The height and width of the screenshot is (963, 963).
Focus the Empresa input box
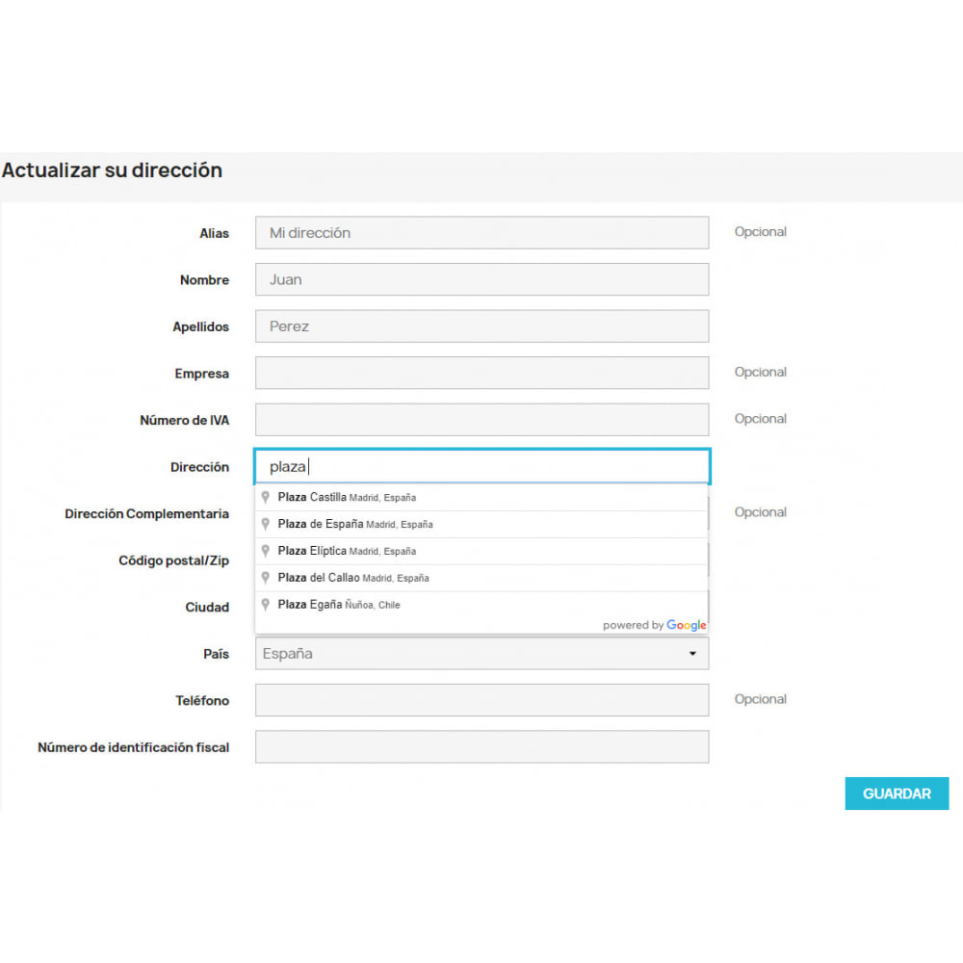click(x=481, y=373)
